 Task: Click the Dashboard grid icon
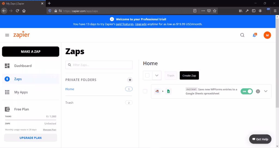[7, 66]
